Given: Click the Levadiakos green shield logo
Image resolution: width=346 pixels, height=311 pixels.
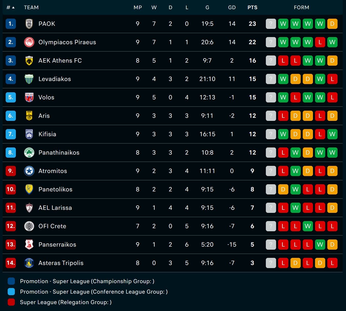Looking at the screenshot, I should coord(29,79).
